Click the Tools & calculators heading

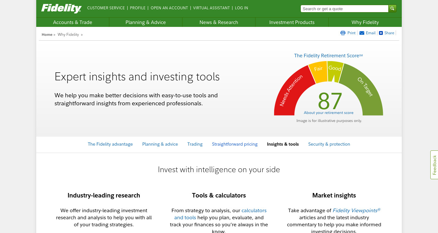219,196
